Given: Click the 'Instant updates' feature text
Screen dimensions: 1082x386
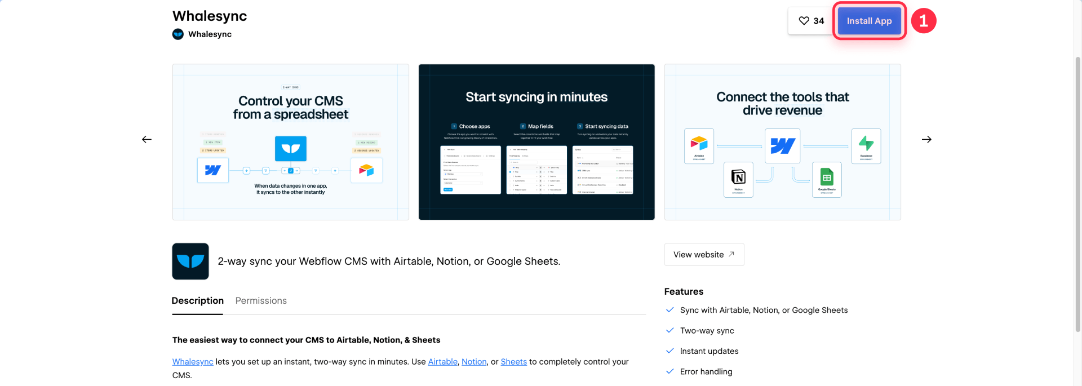Looking at the screenshot, I should pos(709,351).
